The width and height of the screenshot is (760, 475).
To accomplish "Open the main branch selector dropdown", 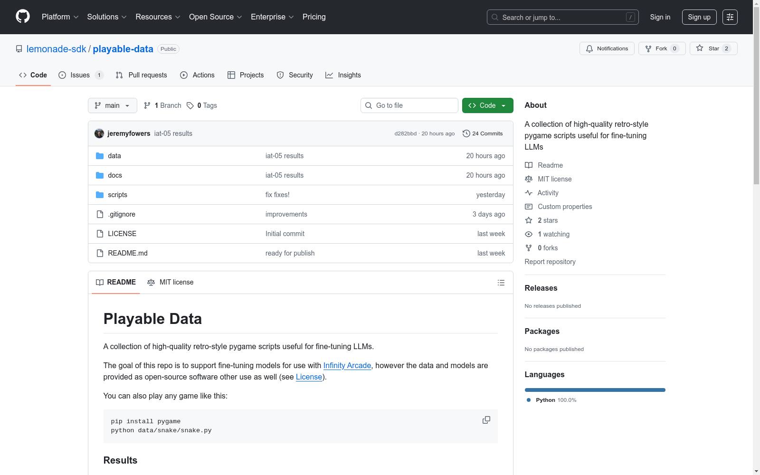I will pyautogui.click(x=113, y=105).
